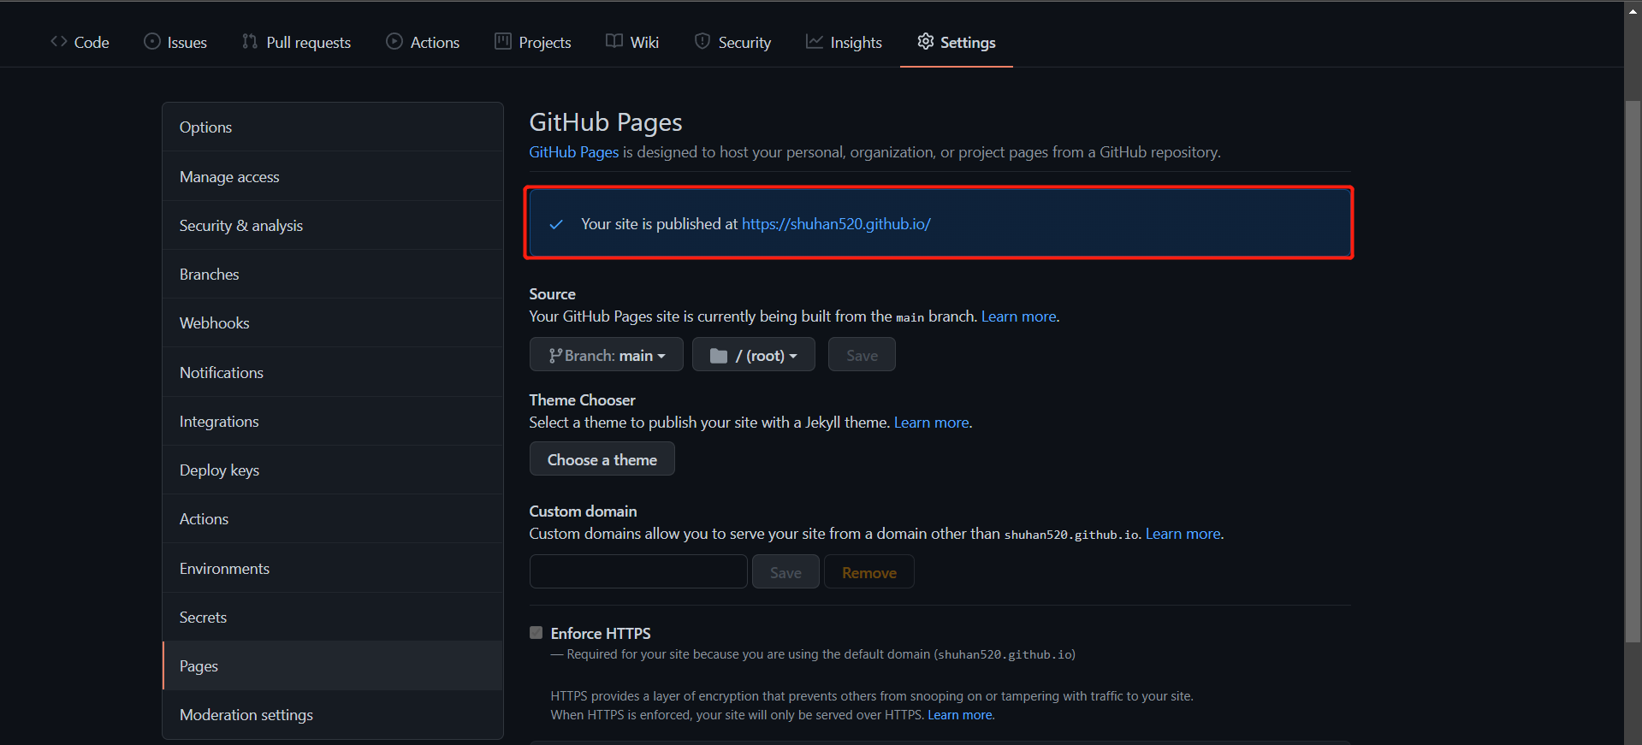Click Learn more link in Source section
1642x745 pixels.
1018,316
